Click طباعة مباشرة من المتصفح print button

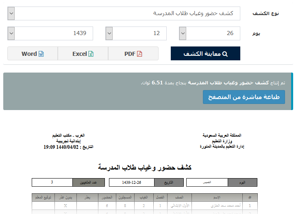coord(244,97)
